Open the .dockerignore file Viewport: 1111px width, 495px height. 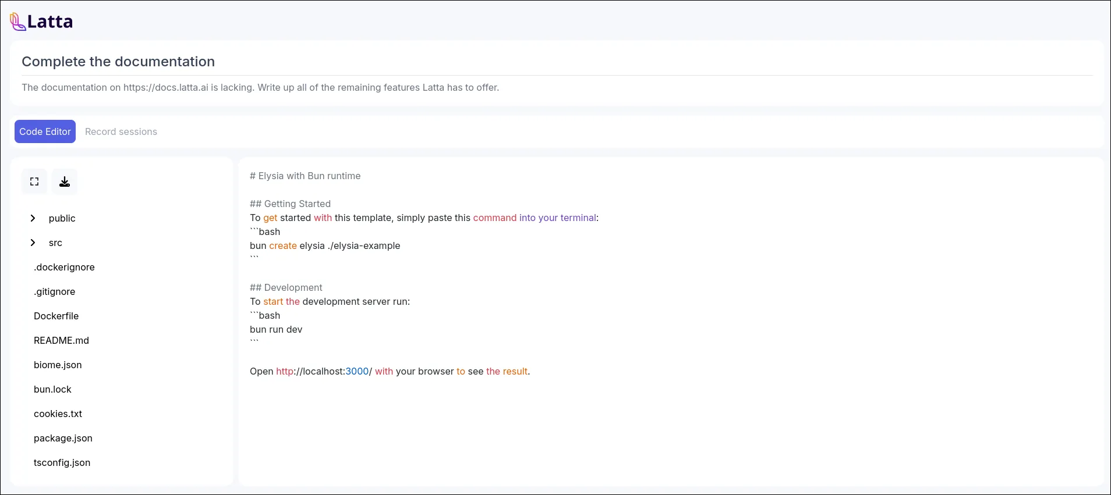[64, 267]
